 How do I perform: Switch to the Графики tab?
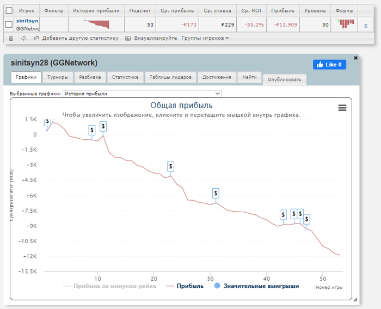pyautogui.click(x=26, y=77)
